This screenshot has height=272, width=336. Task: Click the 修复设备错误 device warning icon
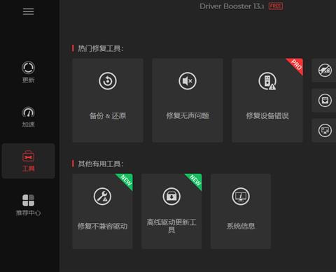tap(267, 81)
